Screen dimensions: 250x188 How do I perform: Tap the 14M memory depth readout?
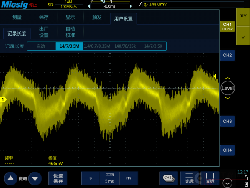(69, 2)
